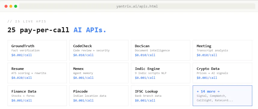This screenshot has height=109, width=258.
Task: Click Memex's $0.001/call price
Action: 83,78
